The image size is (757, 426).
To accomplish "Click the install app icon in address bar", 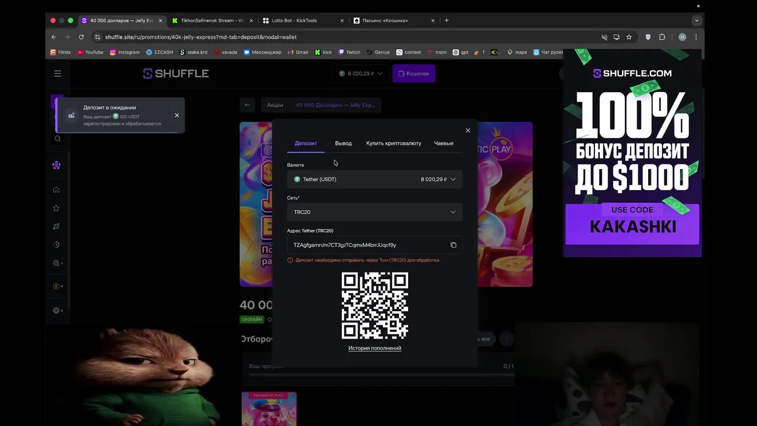I will coord(616,37).
